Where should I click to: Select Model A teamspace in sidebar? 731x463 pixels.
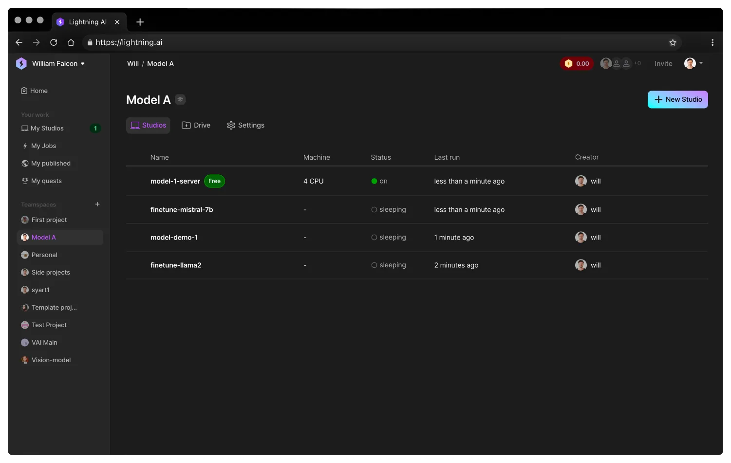[60, 238]
